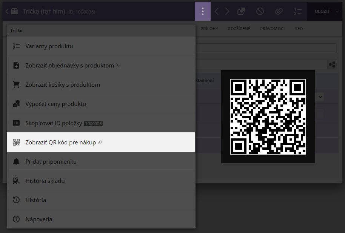
Task: Go to next product record arrow
Action: pyautogui.click(x=227, y=11)
